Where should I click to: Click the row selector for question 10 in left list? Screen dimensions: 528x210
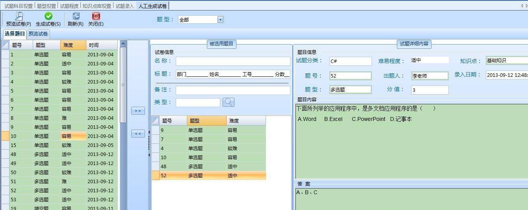(5, 136)
